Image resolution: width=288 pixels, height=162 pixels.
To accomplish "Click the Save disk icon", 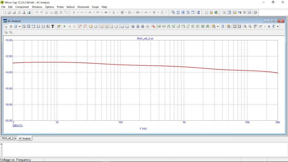I will click(14, 12).
